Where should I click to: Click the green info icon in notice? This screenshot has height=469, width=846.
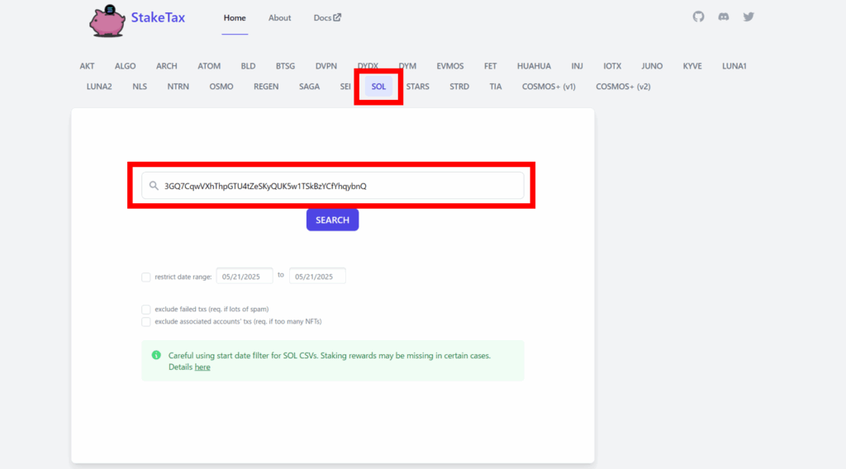click(156, 355)
